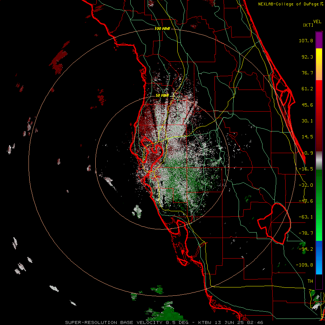Click the purple segment of color bar
Viewport: 325px width, 325px height.
[x=319, y=40]
